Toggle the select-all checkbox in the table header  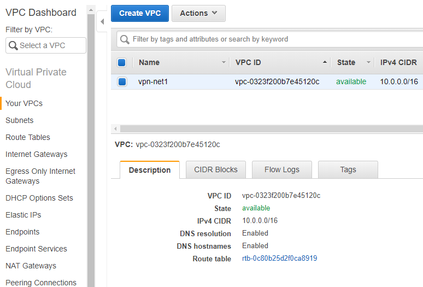tap(122, 62)
